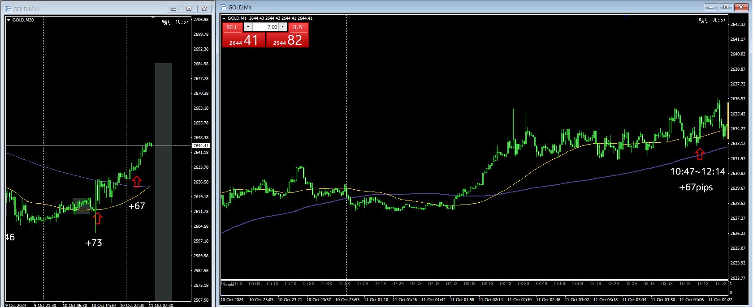Click the 10 Oct 23:53 time label on M1
Image resolution: width=753 pixels, height=307 pixels.
click(x=347, y=300)
